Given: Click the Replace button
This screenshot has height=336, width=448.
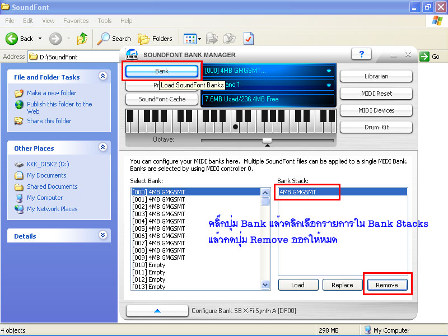Looking at the screenshot, I should coord(342,285).
